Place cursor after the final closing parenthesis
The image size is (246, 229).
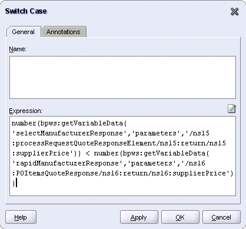pyautogui.click(x=15, y=183)
